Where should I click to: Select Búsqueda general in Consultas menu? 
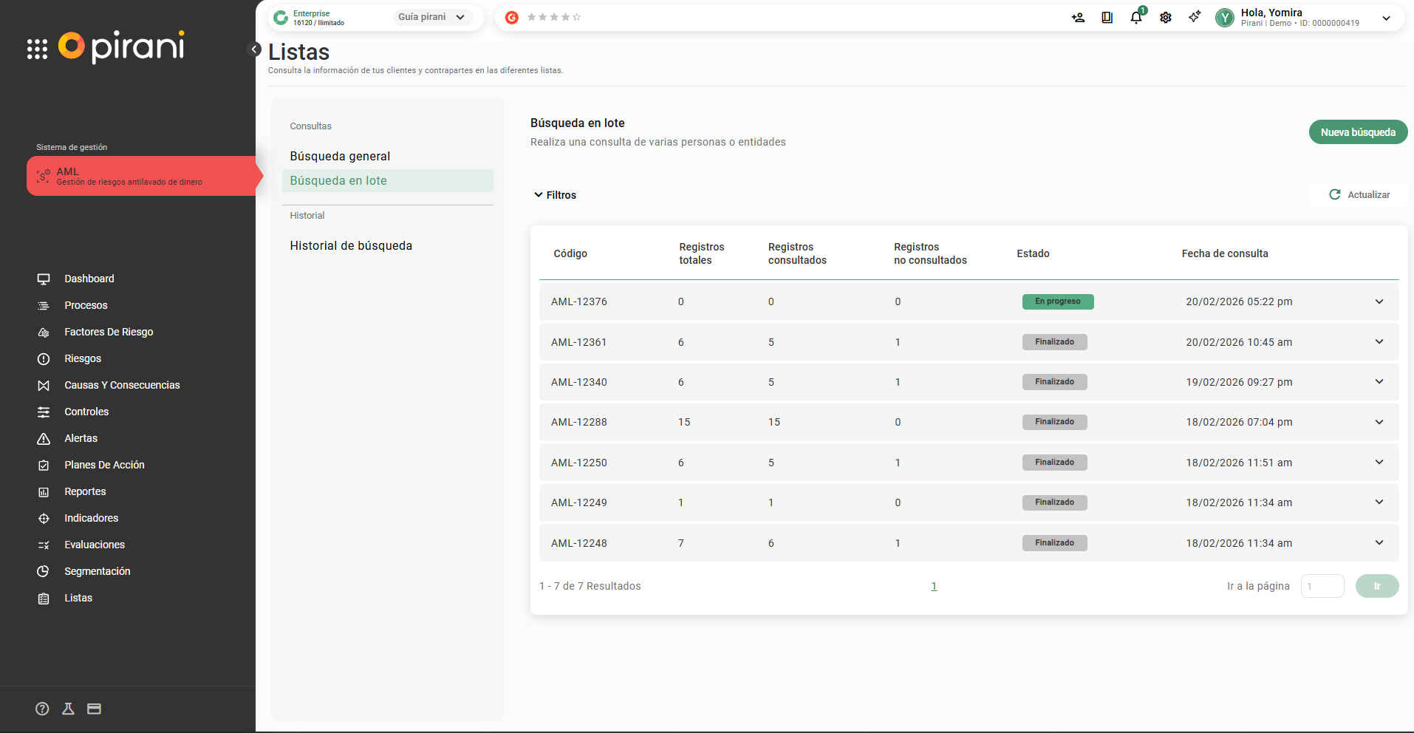tap(340, 157)
